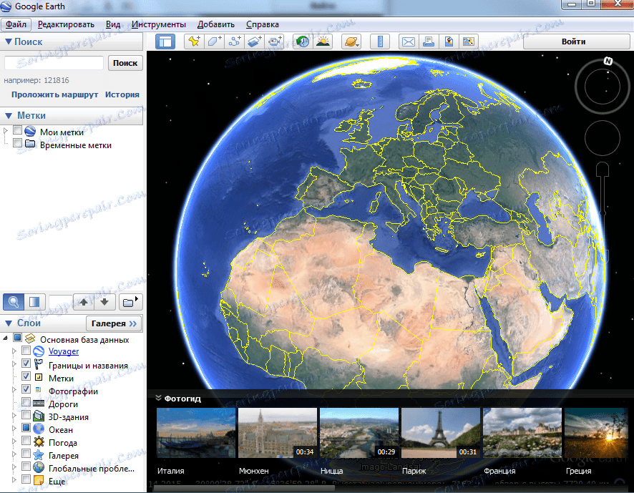Expand the 3D-здания node
The image size is (634, 493).
14,415
